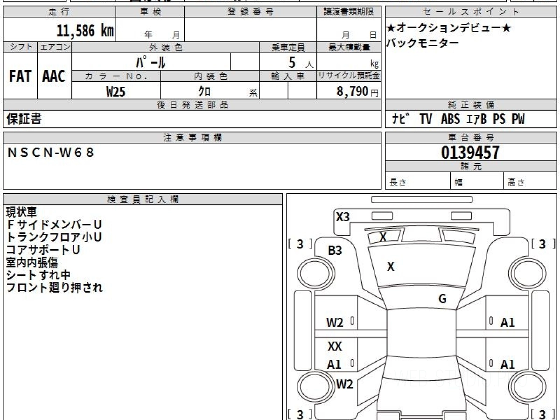Select the FAT shift value
Screen dimensions: 560x420
[x=20, y=77]
